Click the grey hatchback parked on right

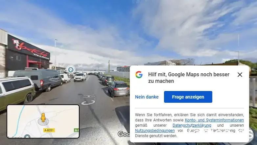(119, 89)
